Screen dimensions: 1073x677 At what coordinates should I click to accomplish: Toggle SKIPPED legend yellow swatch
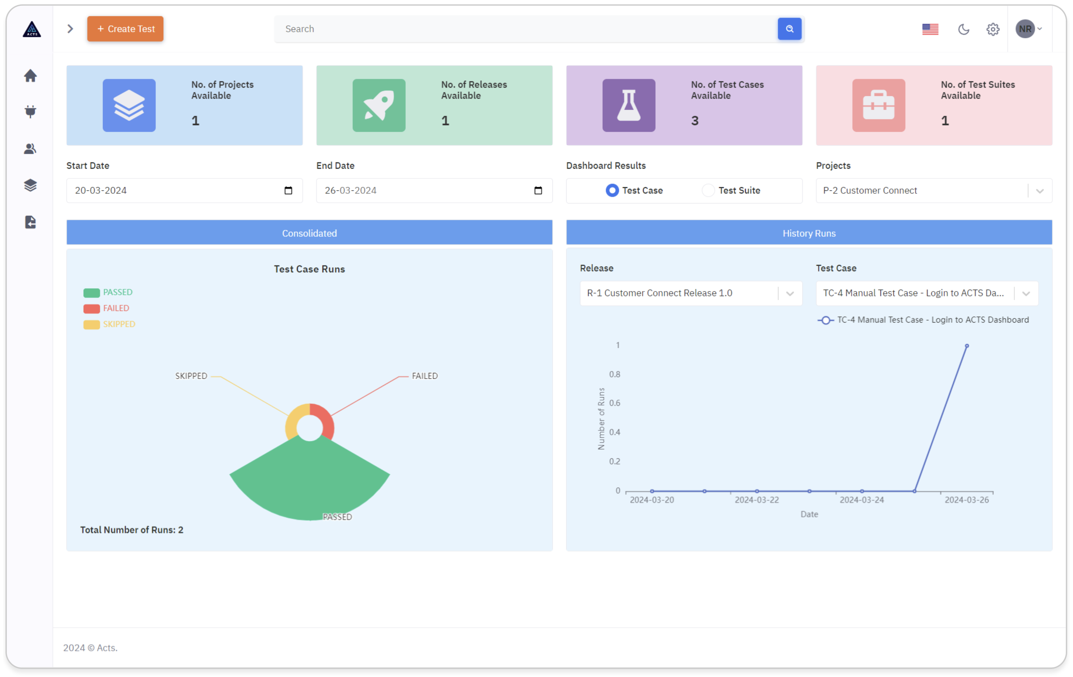click(x=91, y=325)
